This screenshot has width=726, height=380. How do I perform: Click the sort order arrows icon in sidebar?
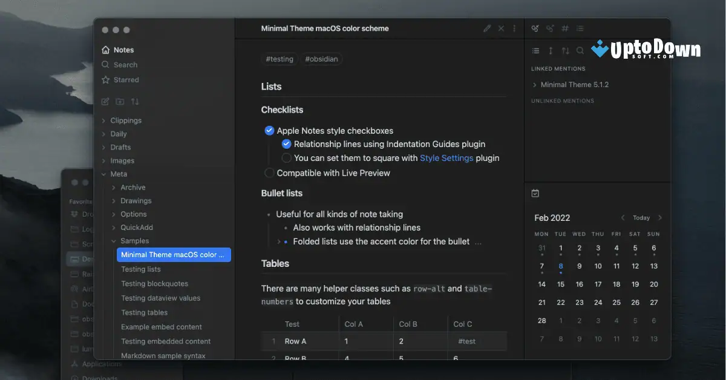click(134, 101)
